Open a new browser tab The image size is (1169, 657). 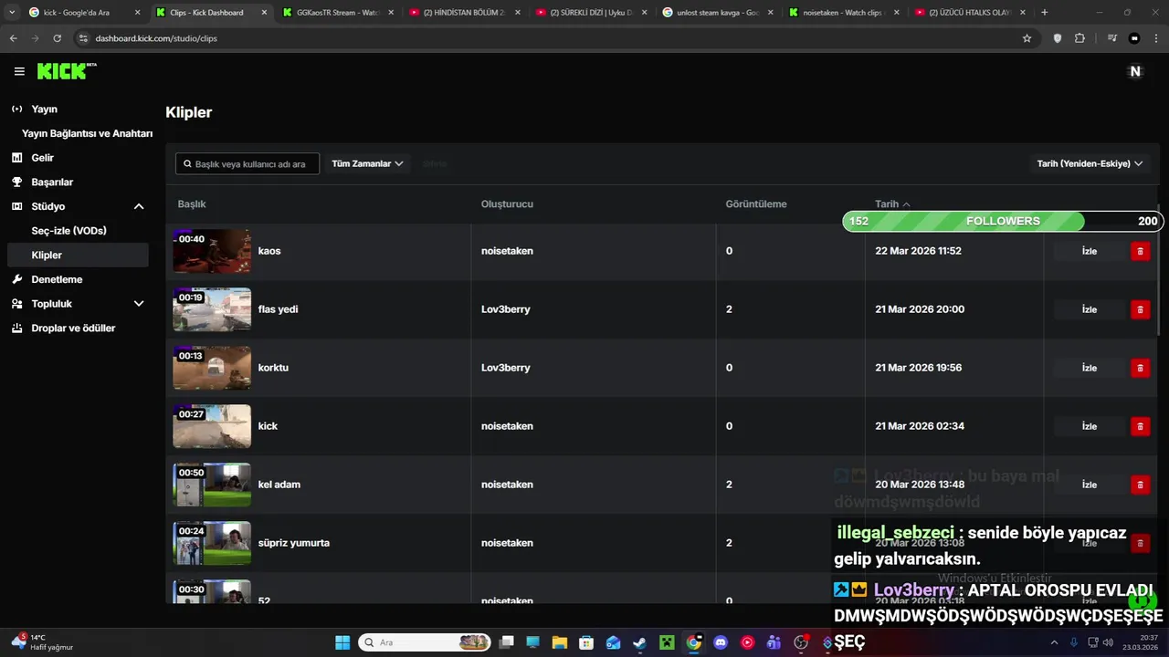click(x=1045, y=13)
